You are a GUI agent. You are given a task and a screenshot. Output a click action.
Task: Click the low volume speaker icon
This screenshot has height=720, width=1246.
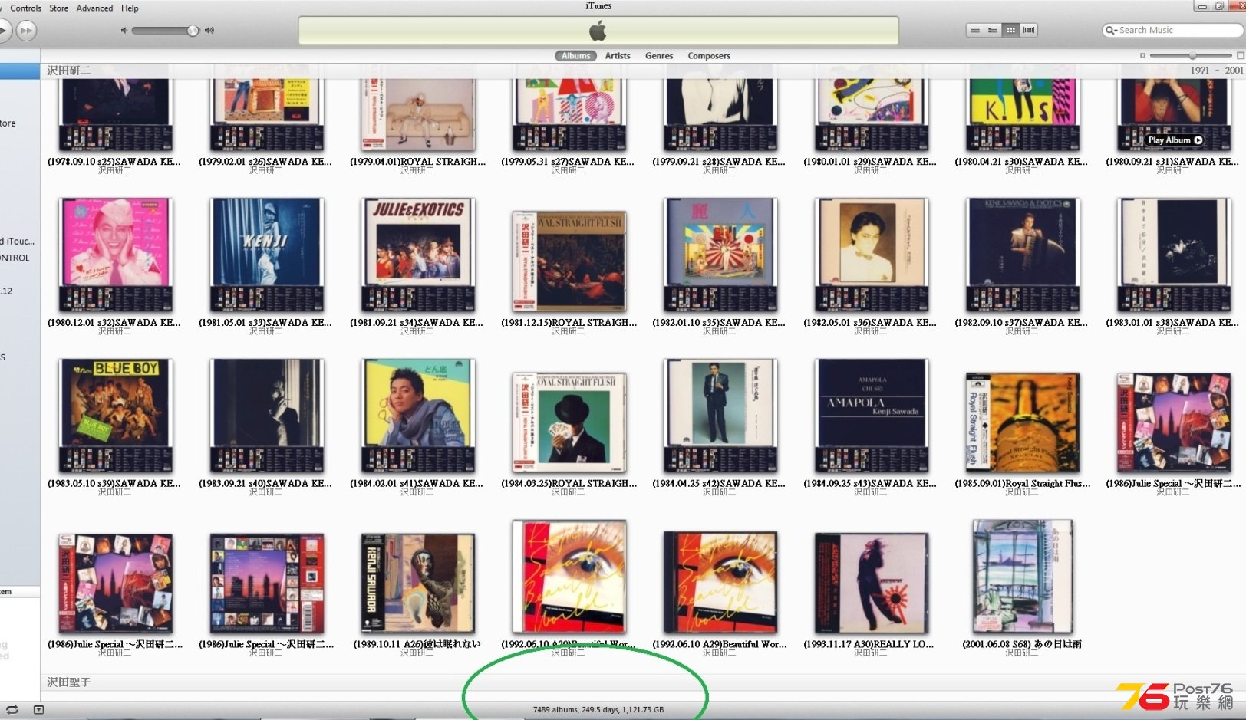click(124, 31)
